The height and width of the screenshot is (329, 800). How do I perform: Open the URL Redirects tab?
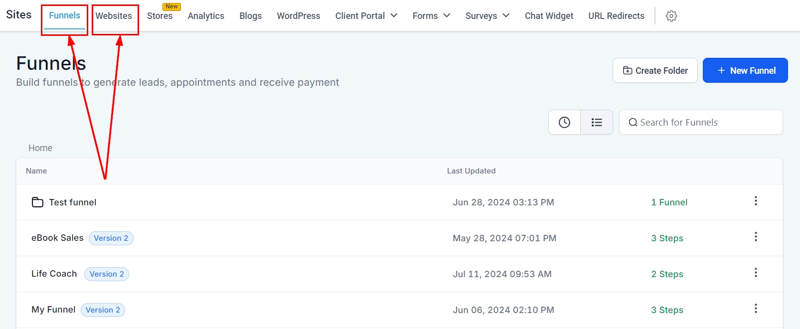(x=616, y=16)
